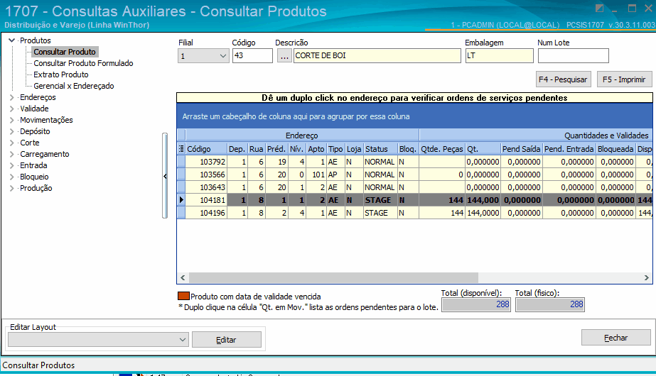Image resolution: width=656 pixels, height=376 pixels.
Task: Click orange expired-validity legend swatch
Action: pos(183,297)
